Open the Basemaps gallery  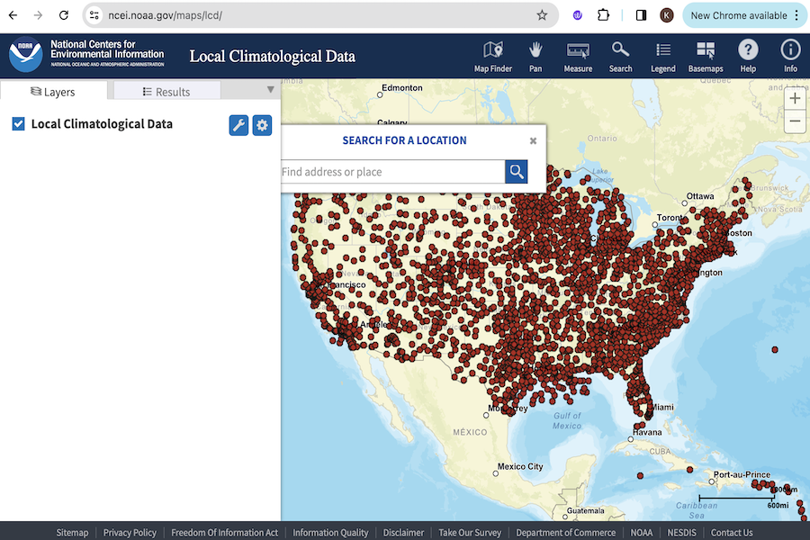tap(706, 57)
